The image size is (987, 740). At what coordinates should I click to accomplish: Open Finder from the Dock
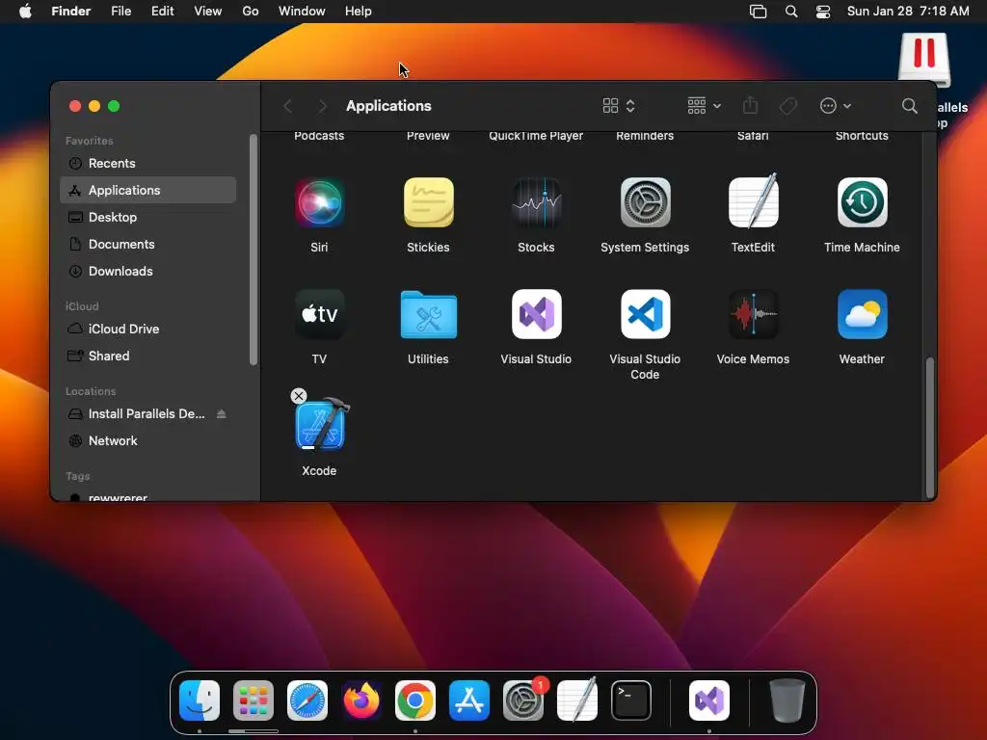[200, 700]
